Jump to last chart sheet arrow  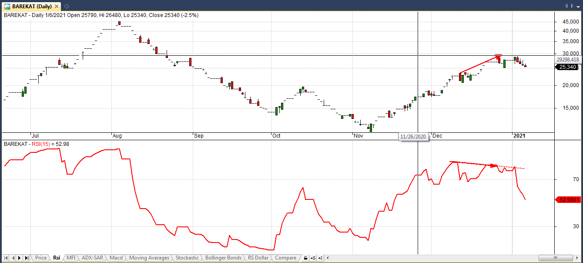point(27,258)
